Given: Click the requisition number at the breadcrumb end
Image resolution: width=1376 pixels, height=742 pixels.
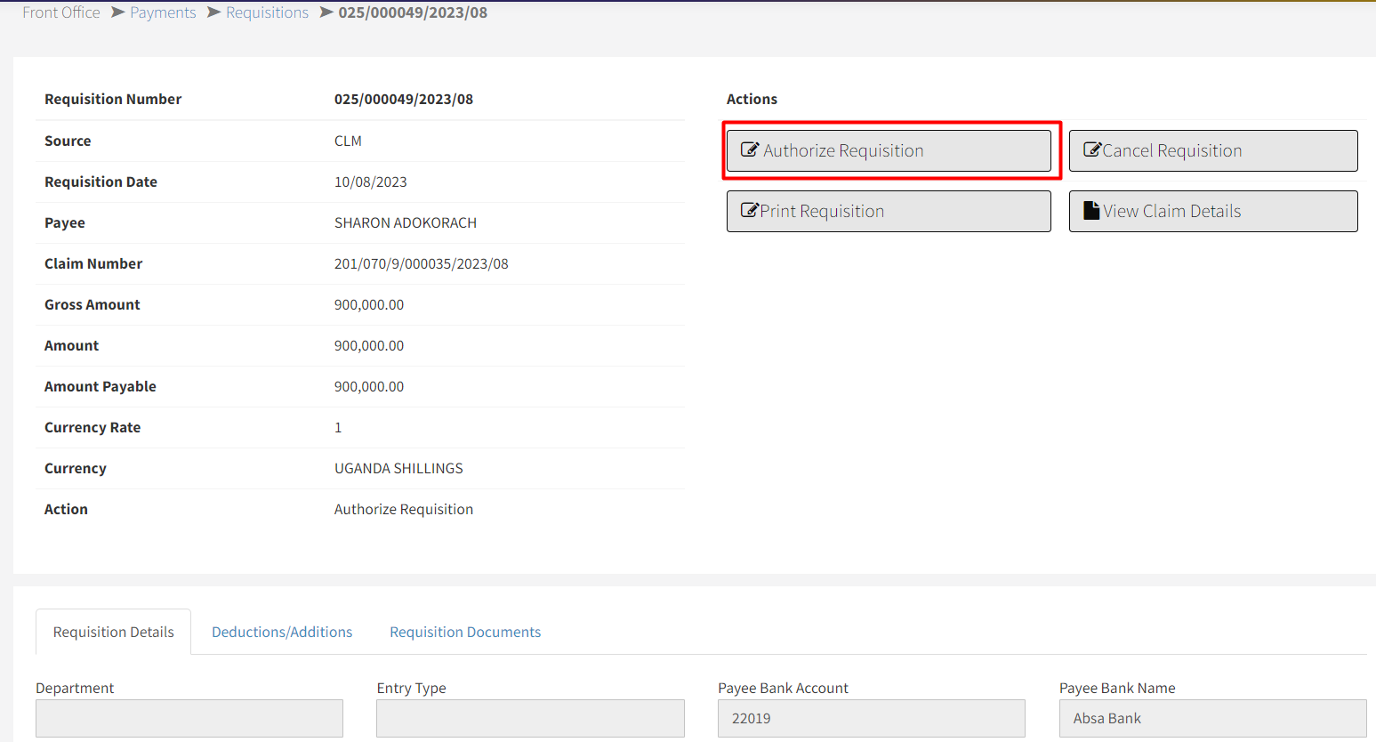Looking at the screenshot, I should [x=413, y=12].
